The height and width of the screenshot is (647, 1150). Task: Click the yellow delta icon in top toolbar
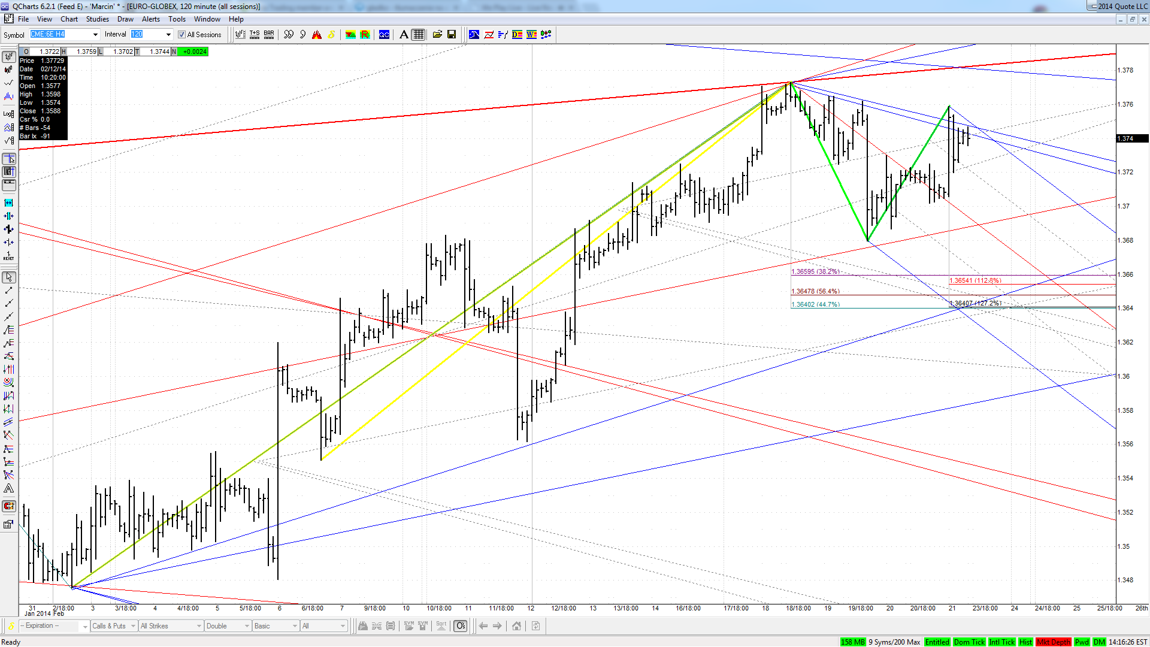coord(331,35)
